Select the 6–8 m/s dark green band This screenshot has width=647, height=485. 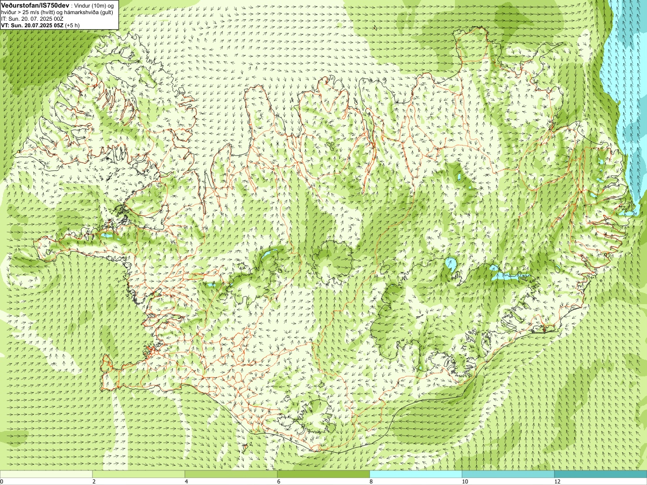pyautogui.click(x=323, y=474)
